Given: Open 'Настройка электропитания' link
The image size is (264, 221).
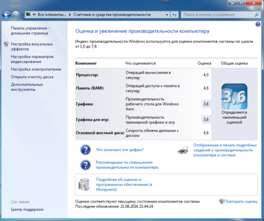Looking at the screenshot, I should click(x=36, y=69).
